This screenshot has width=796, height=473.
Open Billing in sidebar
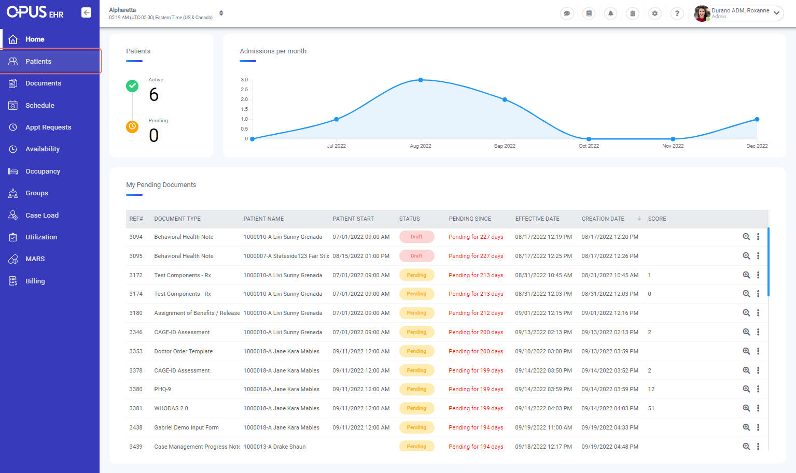(x=50, y=281)
